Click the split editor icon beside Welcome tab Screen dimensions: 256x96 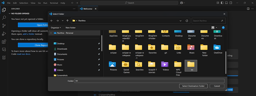pos(248,9)
